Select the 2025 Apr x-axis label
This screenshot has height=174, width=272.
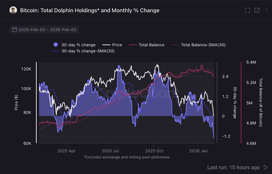coord(66,151)
